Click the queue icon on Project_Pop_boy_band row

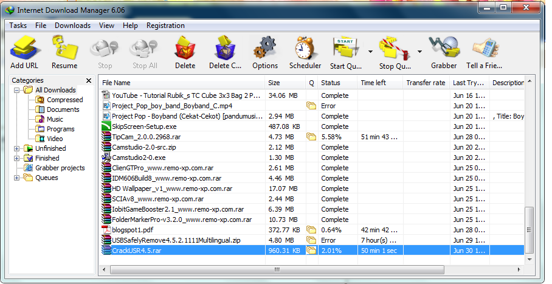point(311,106)
